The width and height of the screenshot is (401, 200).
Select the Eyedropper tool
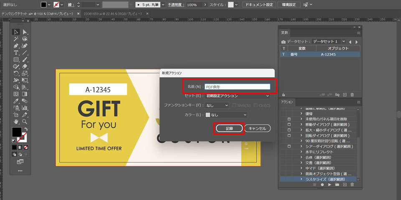click(x=16, y=101)
